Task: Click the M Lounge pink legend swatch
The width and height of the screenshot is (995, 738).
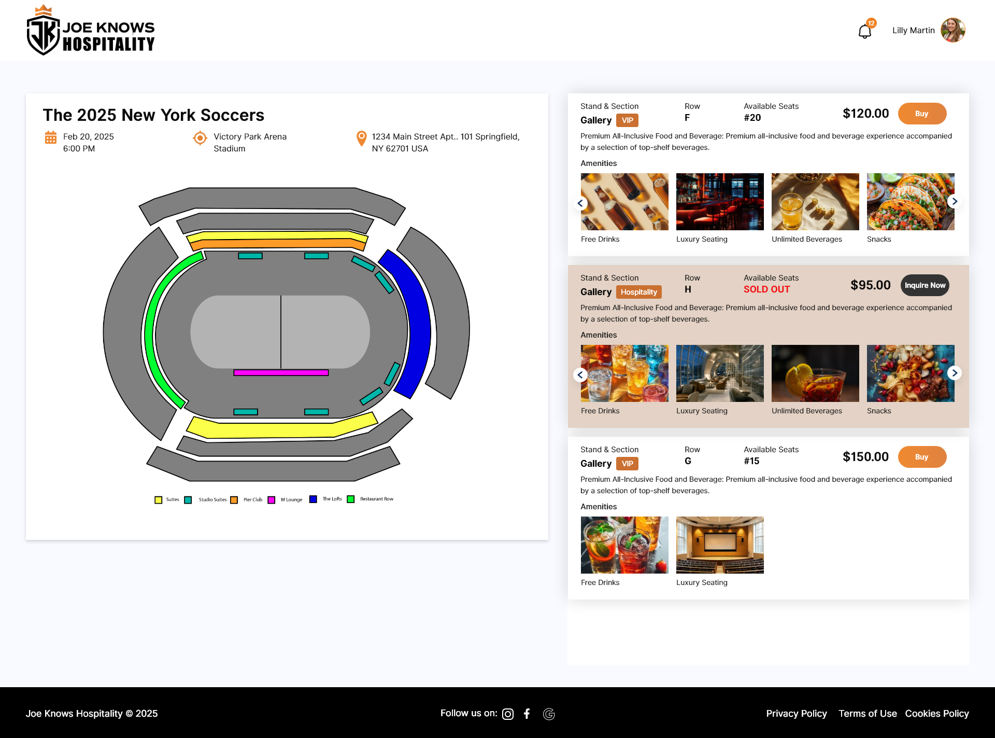Action: point(272,499)
